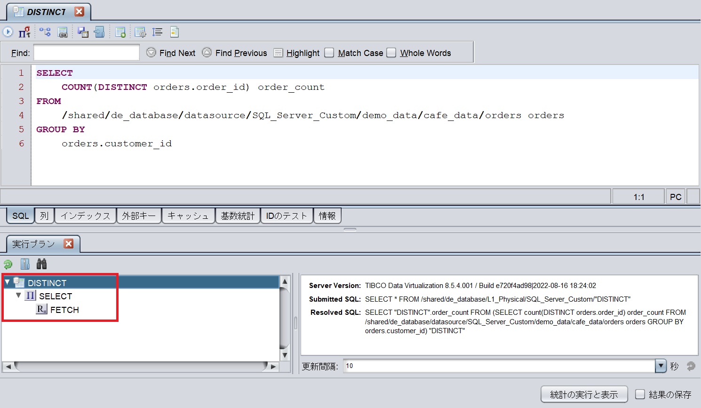Image resolution: width=701 pixels, height=408 pixels.
Task: Switch to the SQL tab
Action: [20, 216]
